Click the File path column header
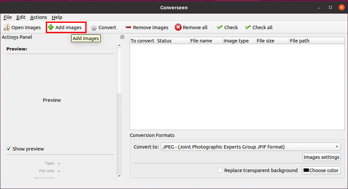 (x=317, y=40)
